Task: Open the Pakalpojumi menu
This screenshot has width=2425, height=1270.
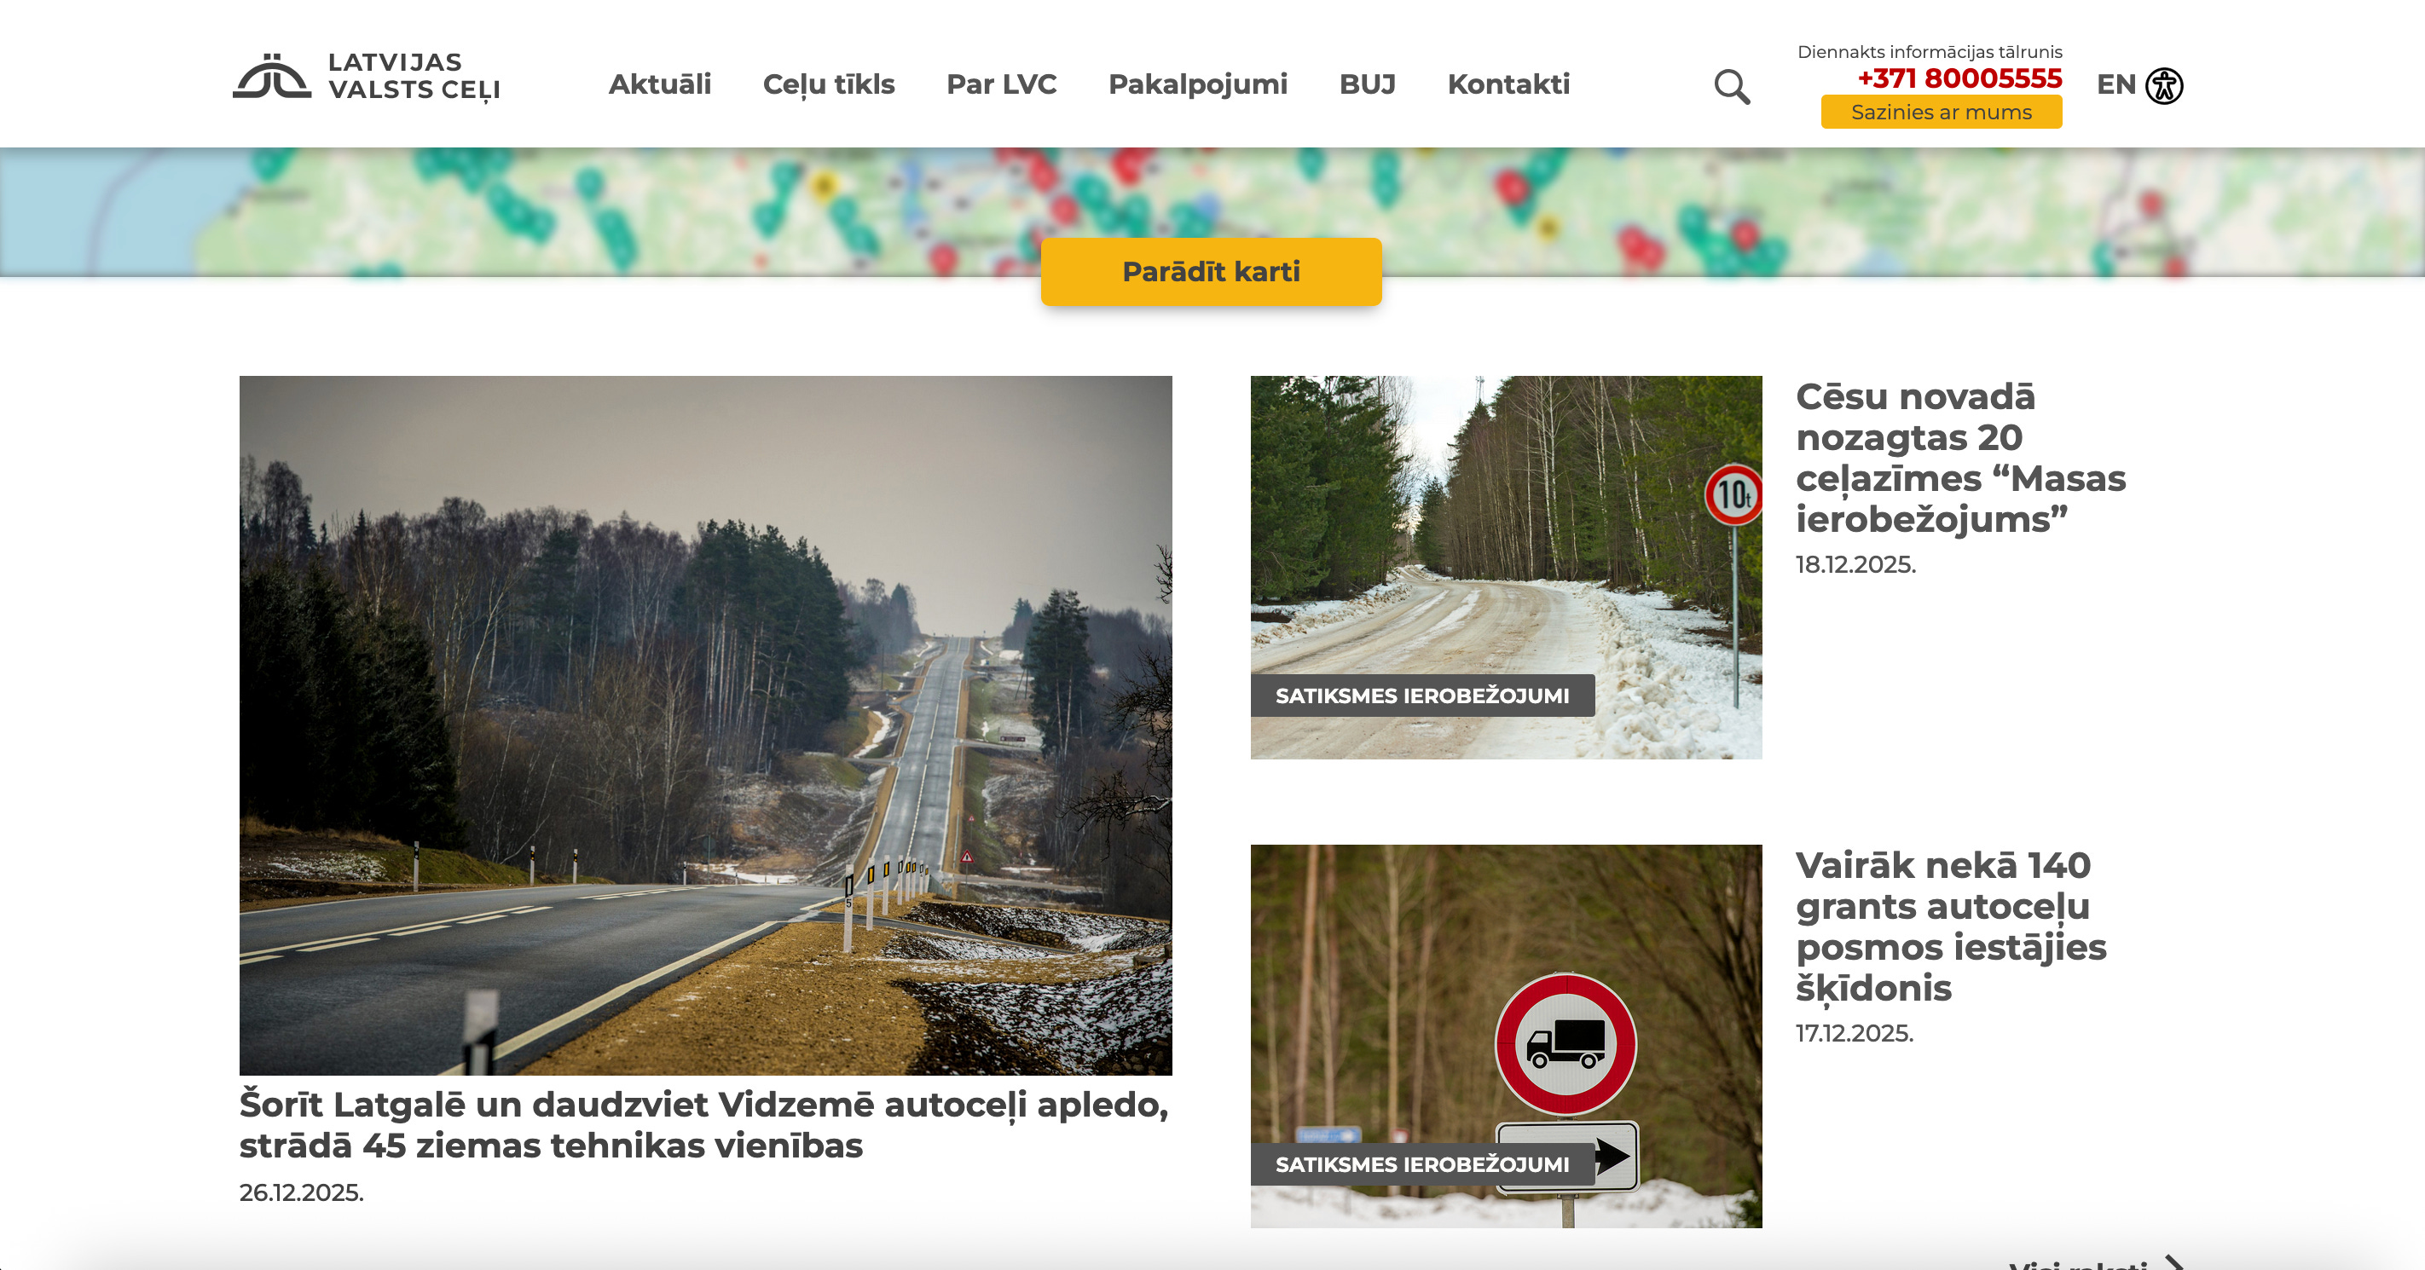Action: pos(1197,84)
